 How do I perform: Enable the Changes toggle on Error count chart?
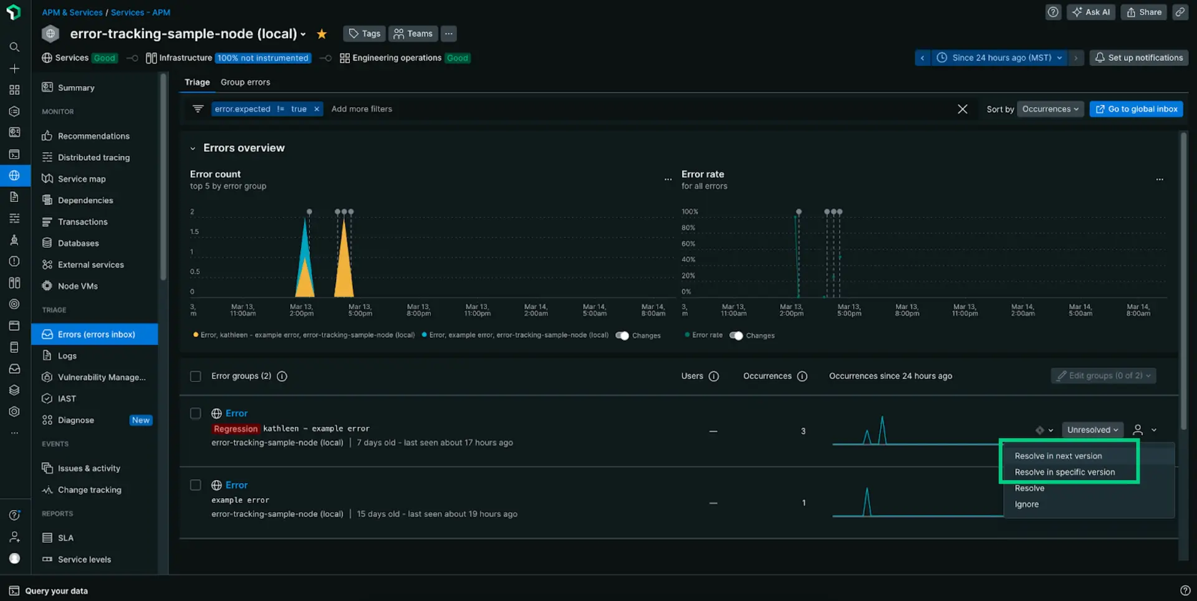pos(622,335)
